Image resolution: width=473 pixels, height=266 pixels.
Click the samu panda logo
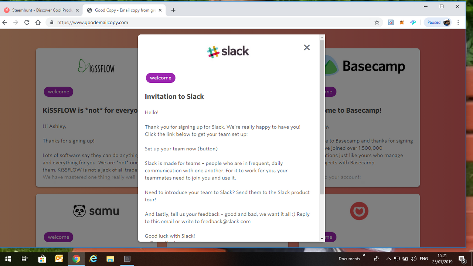click(96, 211)
